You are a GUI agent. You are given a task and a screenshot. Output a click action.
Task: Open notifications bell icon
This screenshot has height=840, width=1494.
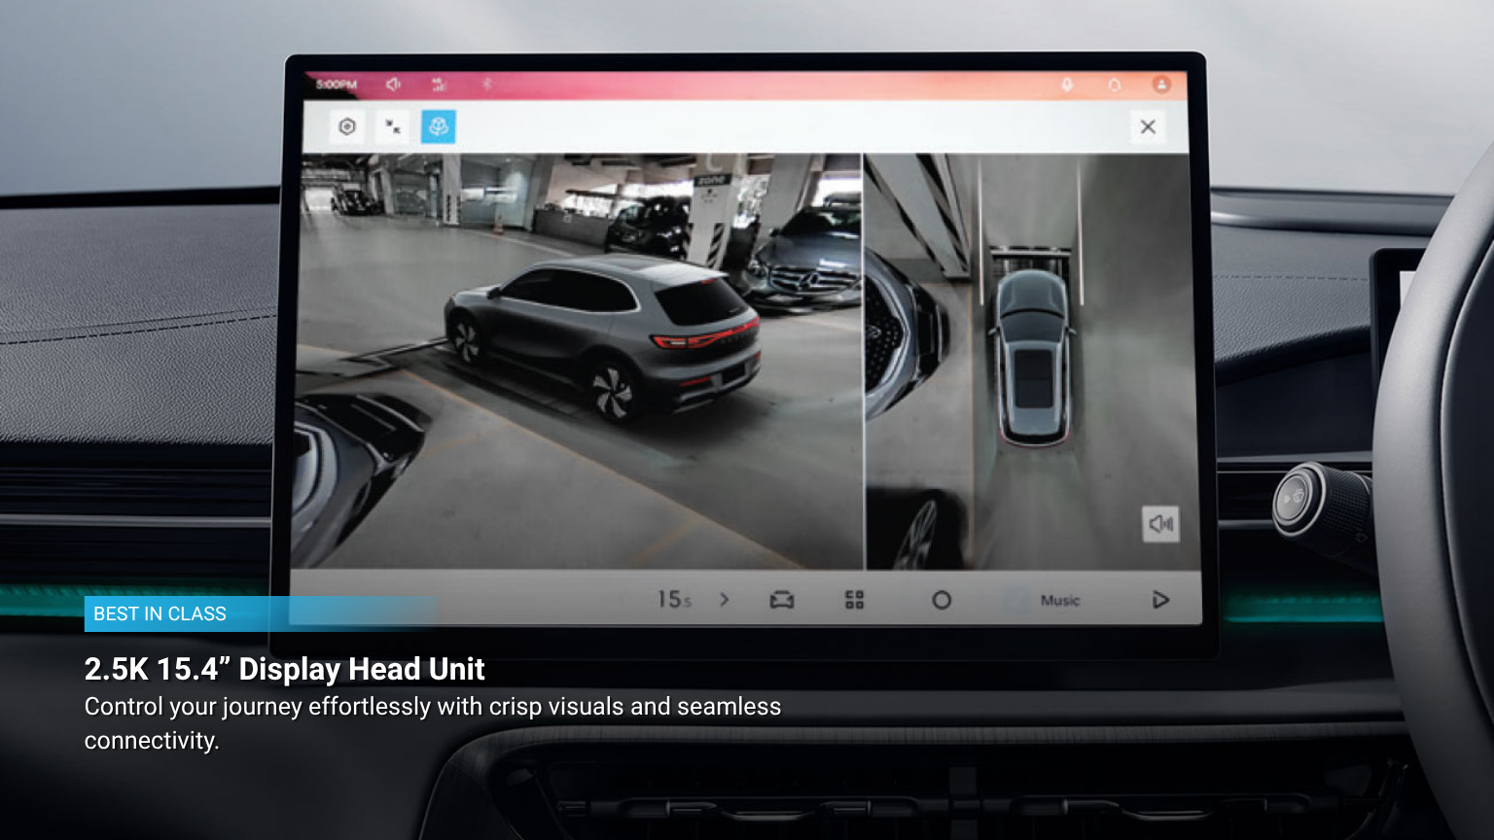point(1115,85)
